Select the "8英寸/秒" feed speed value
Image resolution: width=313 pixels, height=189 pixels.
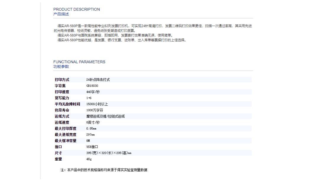tap(93, 123)
